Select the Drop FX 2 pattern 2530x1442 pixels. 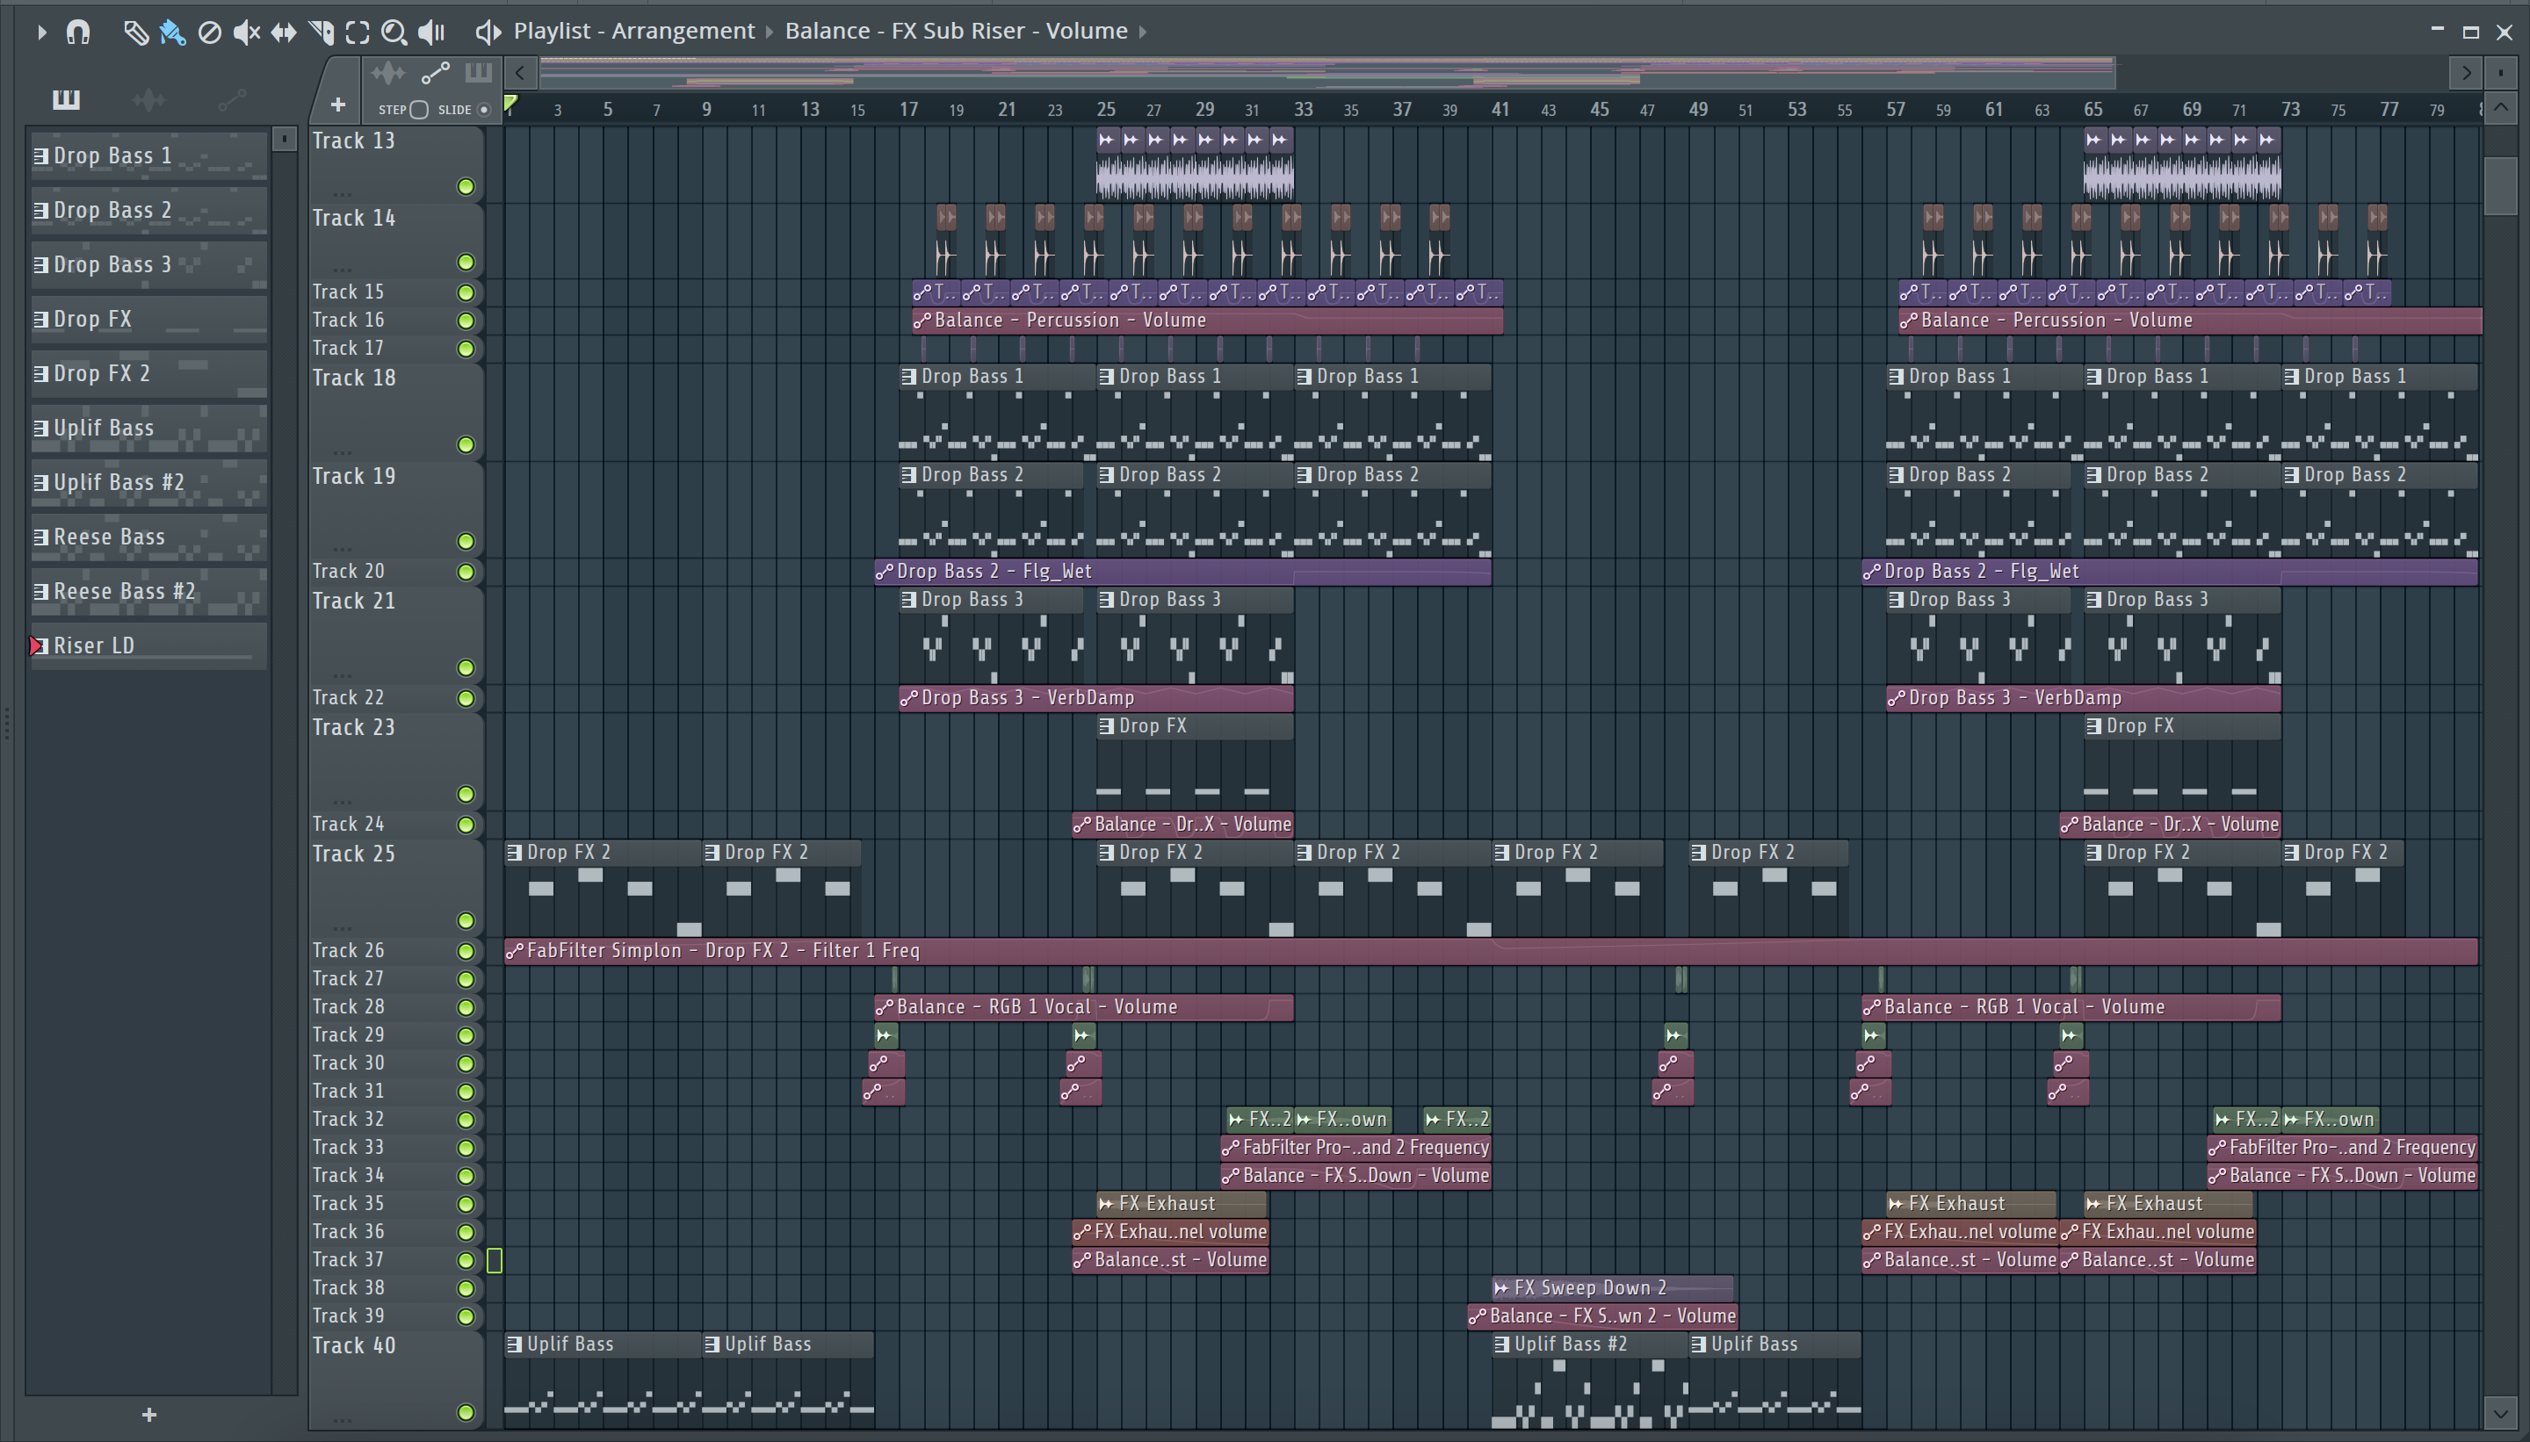pyautogui.click(x=148, y=374)
